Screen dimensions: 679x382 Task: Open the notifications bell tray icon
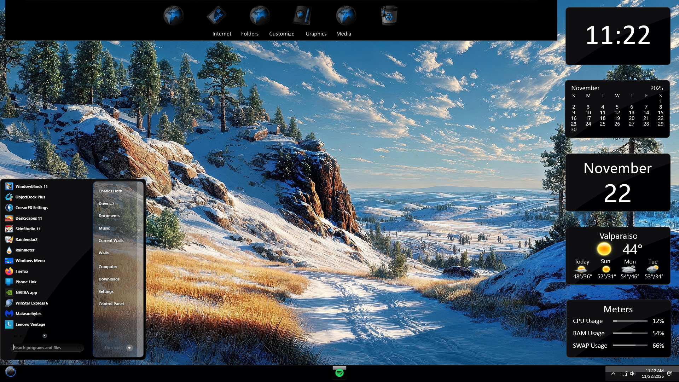[x=669, y=374]
